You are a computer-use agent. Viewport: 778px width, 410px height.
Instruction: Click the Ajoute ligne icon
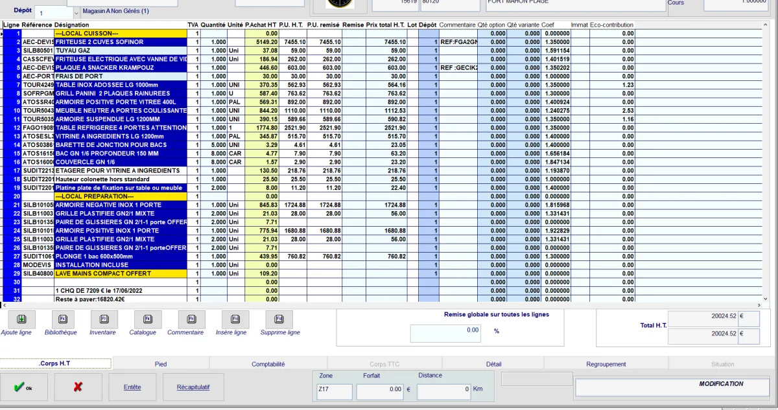[21, 319]
